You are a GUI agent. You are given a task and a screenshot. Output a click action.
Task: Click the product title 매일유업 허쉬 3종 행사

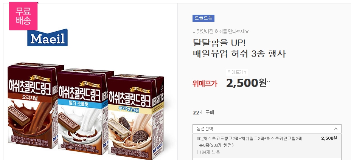239,54
